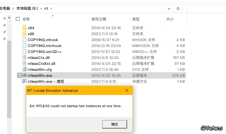Select the x64 folder name
Screen dimensions: 226x134
pyautogui.click(x=31, y=28)
